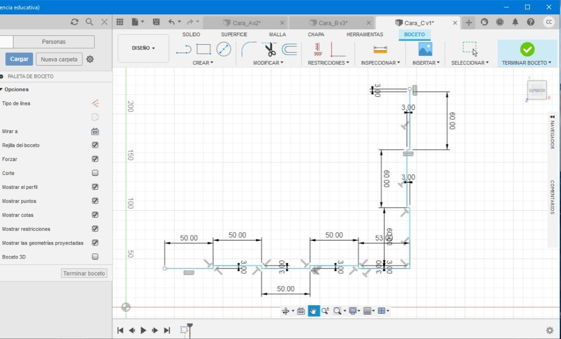Toggle Mostrar el perfil checkbox
This screenshot has width=561, height=339.
pos(95,187)
